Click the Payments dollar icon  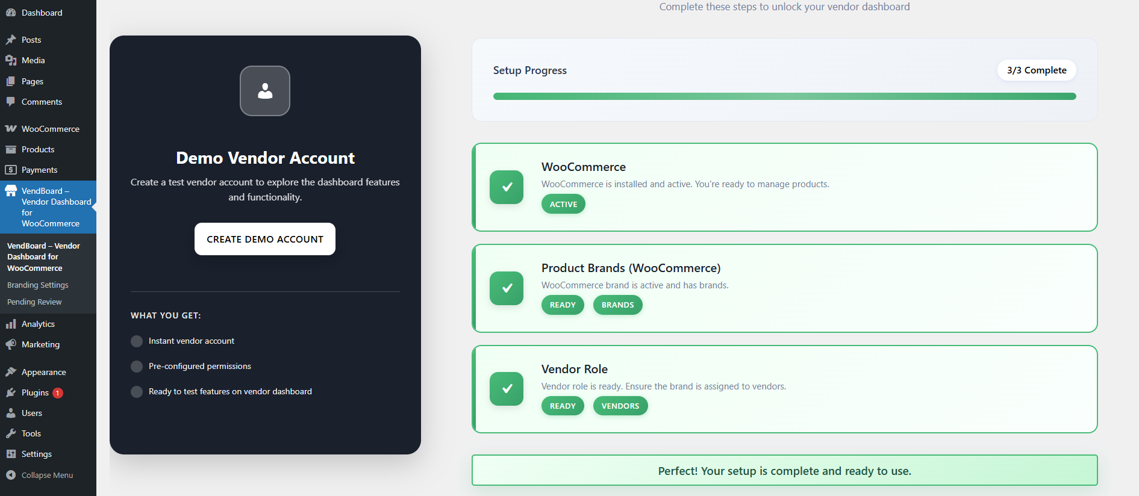click(11, 170)
